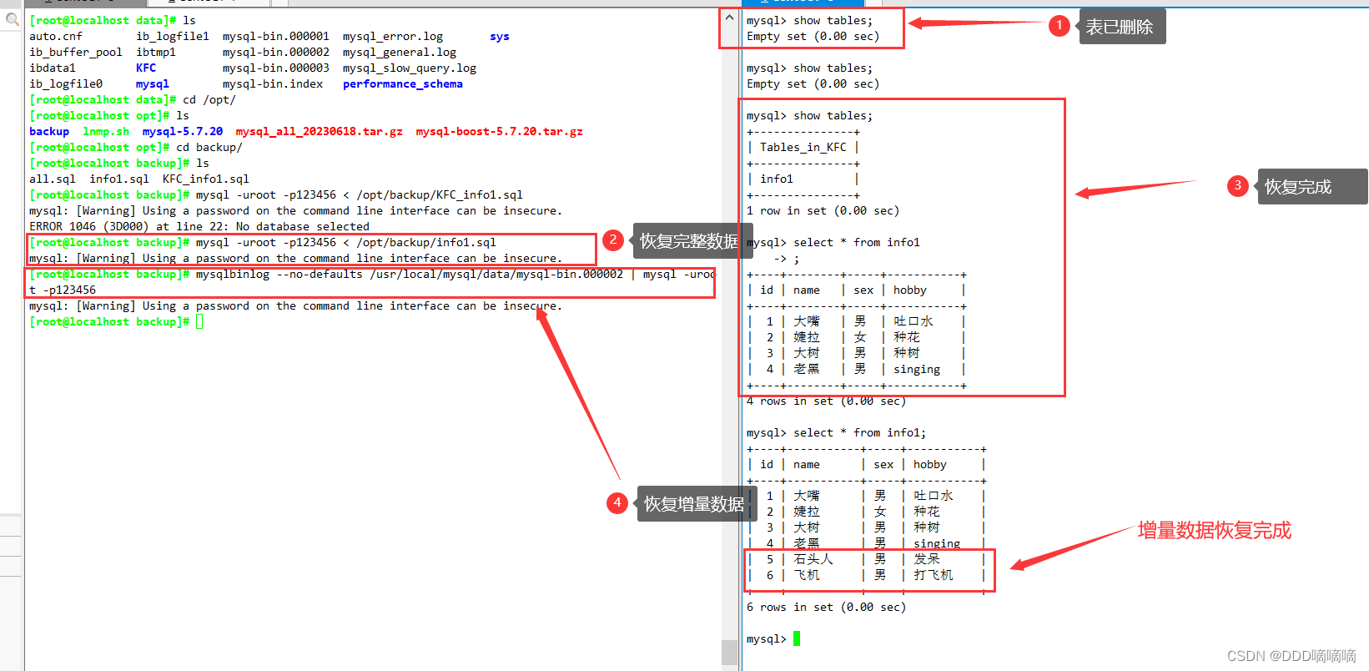Image resolution: width=1369 pixels, height=671 pixels.
Task: Click the mysql-bin.index file name
Action: tap(273, 83)
